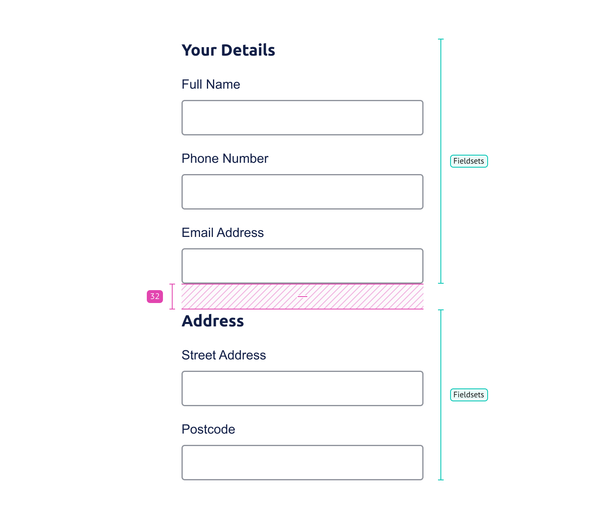Click the Your Details heading
The height and width of the screenshot is (519, 605).
pos(228,50)
